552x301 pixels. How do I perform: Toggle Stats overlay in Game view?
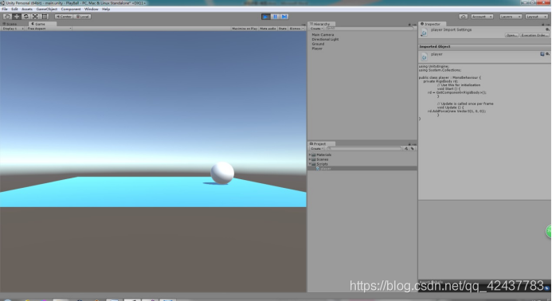(x=283, y=29)
